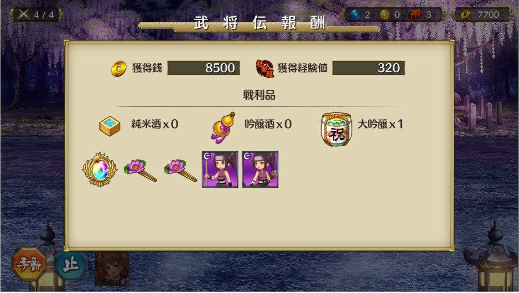Tap the 7700 coin balance indicator

point(481,15)
